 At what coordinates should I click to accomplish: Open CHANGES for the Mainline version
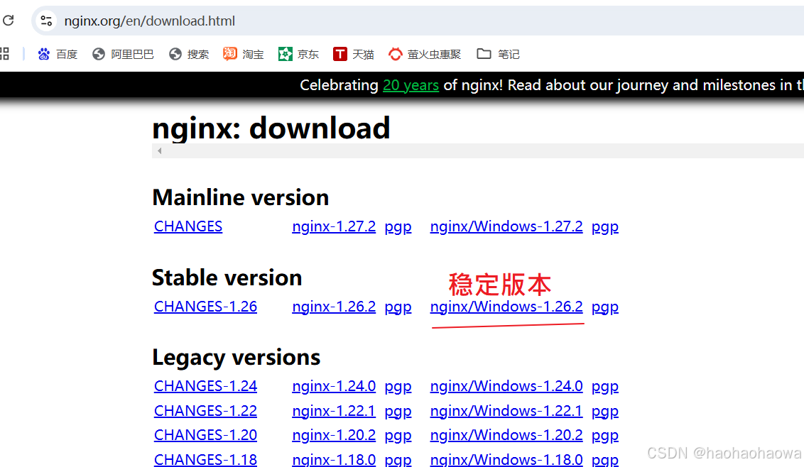tap(188, 226)
